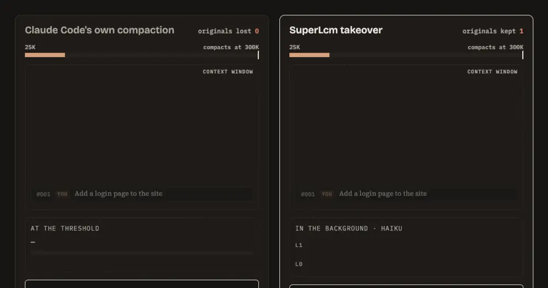The width and height of the screenshot is (548, 288).
Task: Click the YOU tag in SuperLcm panel
Action: [327, 194]
